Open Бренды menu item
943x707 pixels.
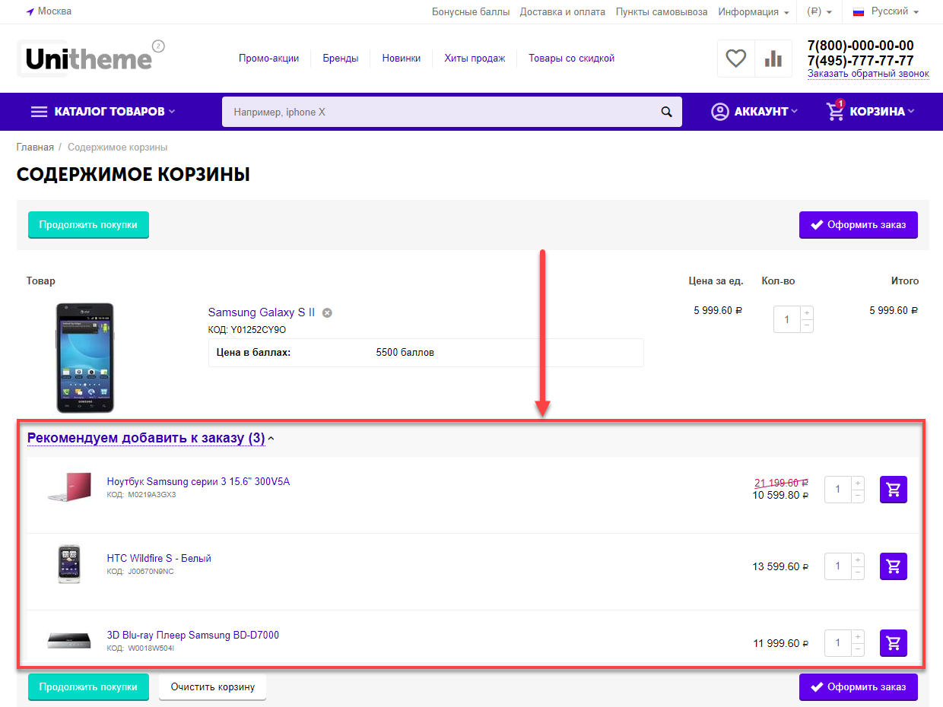click(x=340, y=59)
